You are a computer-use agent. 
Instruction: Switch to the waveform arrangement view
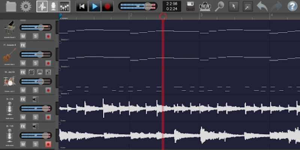pos(42,6)
